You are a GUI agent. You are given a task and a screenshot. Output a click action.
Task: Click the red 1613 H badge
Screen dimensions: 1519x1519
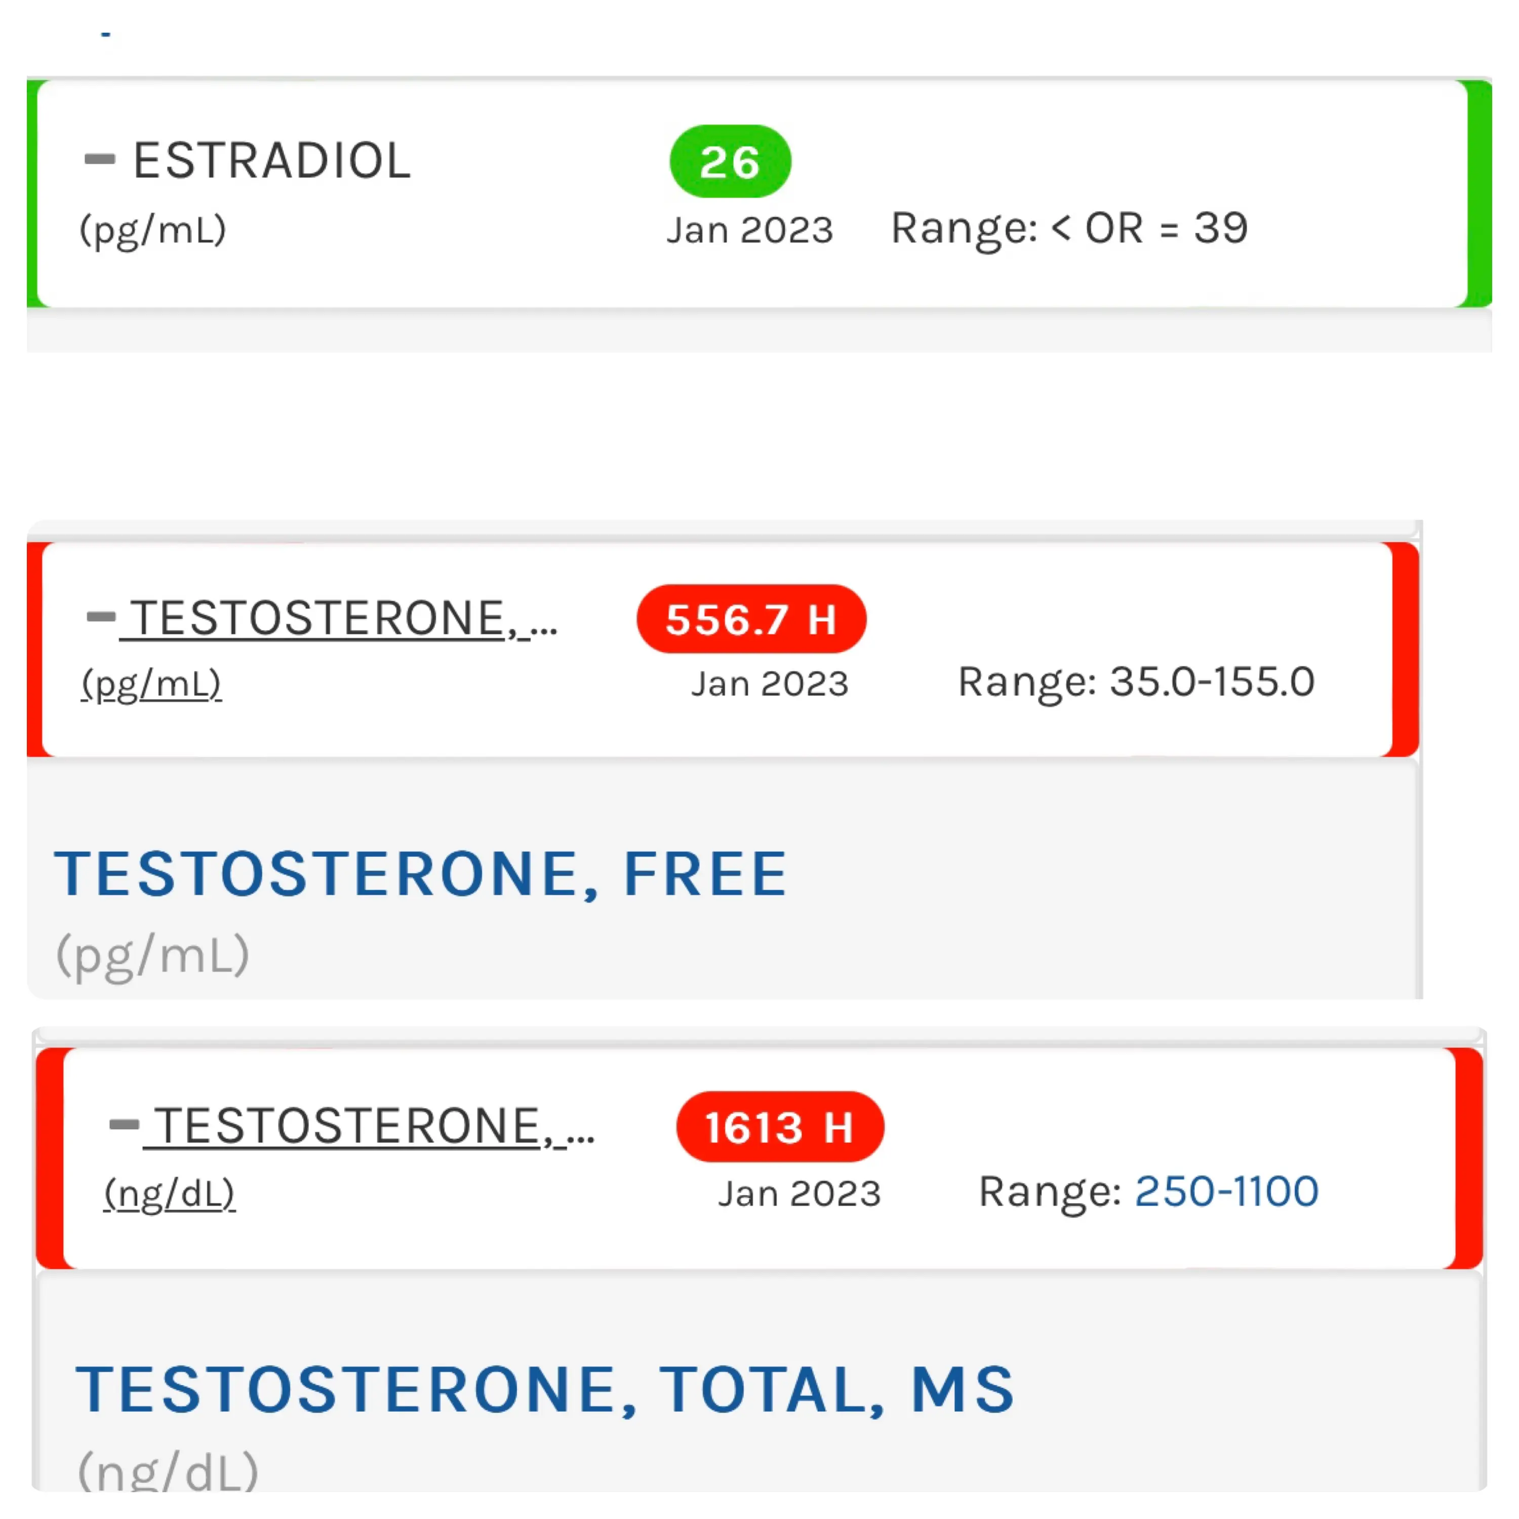[779, 1128]
